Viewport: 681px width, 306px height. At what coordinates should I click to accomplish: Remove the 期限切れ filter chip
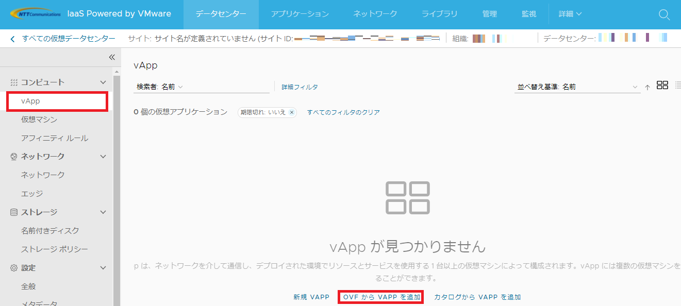291,112
